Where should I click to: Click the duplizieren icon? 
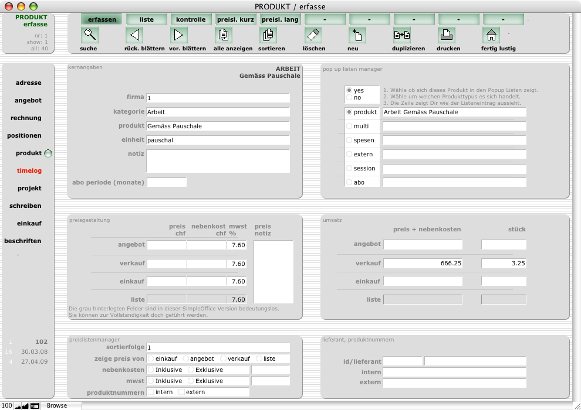[x=402, y=35]
